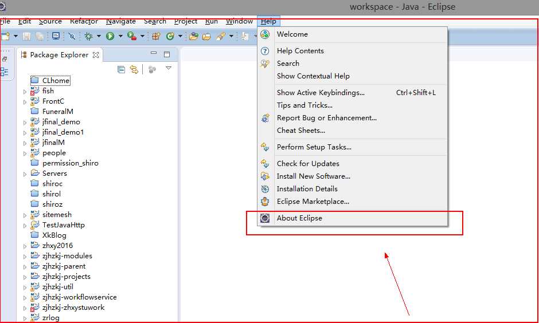The width and height of the screenshot is (539, 323).
Task: Choose Welcome from the Help menu
Action: pyautogui.click(x=352, y=34)
